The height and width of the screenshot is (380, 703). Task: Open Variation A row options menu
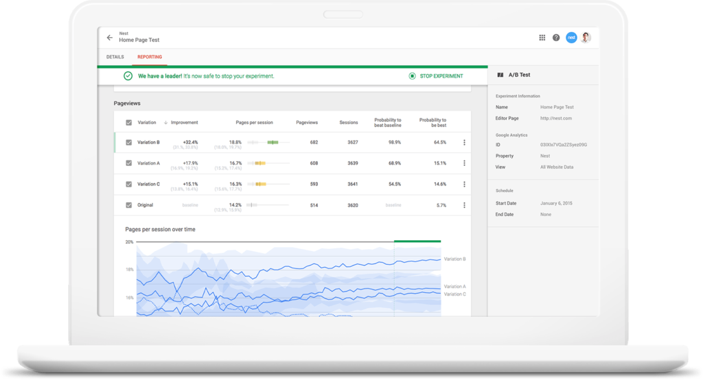tap(464, 163)
